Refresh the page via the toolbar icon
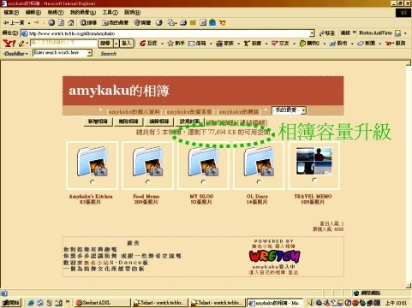412x308 pixels. click(x=61, y=22)
